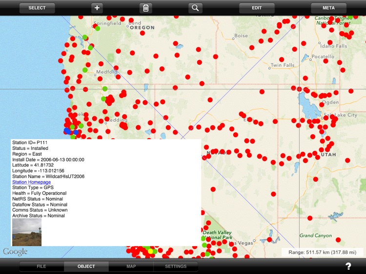This screenshot has width=366, height=274.
Task: Tap the trash delete icon
Action: click(x=145, y=8)
